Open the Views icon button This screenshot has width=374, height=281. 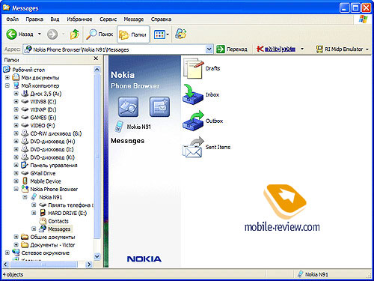tap(159, 34)
